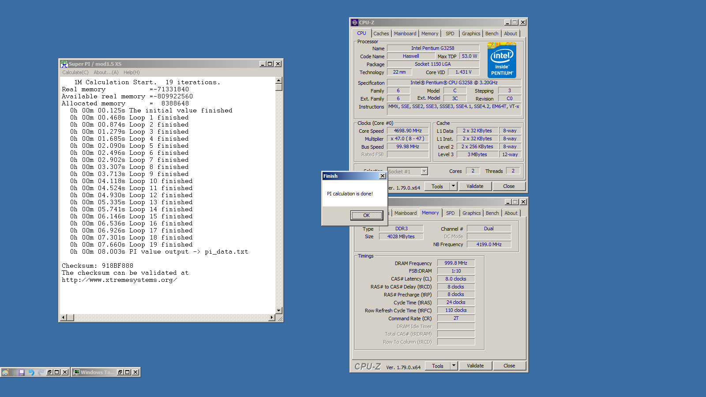This screenshot has height=397, width=706.
Task: Click Close button in lower CPU-Z window
Action: pyautogui.click(x=509, y=366)
